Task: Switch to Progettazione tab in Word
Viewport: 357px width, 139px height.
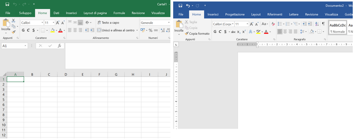Action: [235, 14]
